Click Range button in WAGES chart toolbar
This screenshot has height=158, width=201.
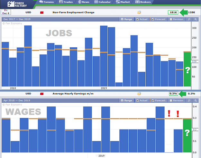click(x=126, y=100)
